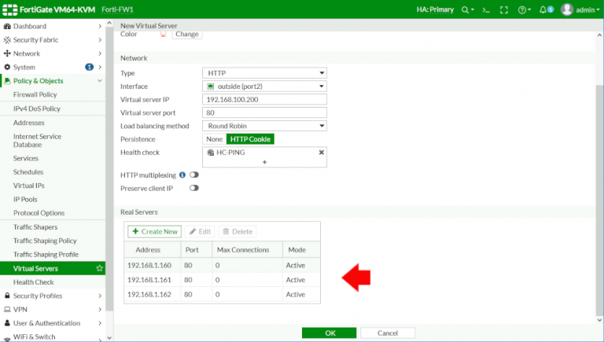This screenshot has width=604, height=342.
Task: Click the HA: Primary status text
Action: pyautogui.click(x=435, y=9)
